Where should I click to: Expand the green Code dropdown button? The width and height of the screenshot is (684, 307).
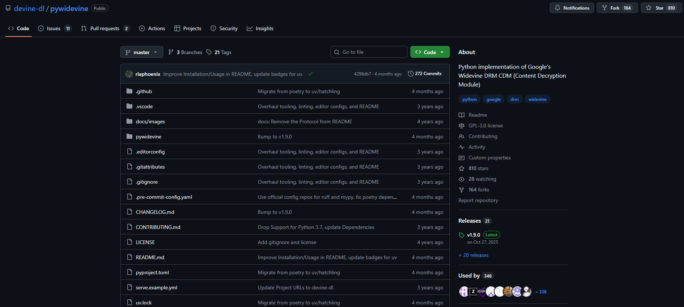(x=430, y=52)
